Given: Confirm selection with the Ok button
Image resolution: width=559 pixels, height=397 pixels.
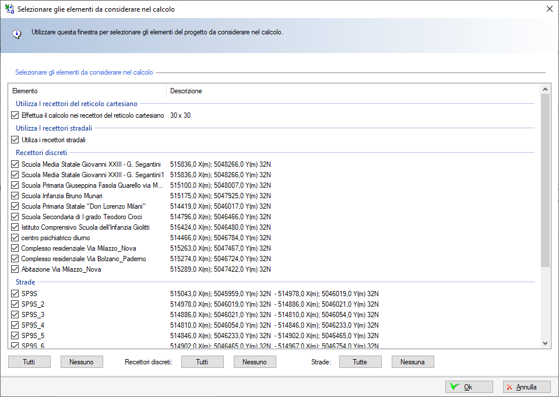Looking at the screenshot, I should (469, 387).
